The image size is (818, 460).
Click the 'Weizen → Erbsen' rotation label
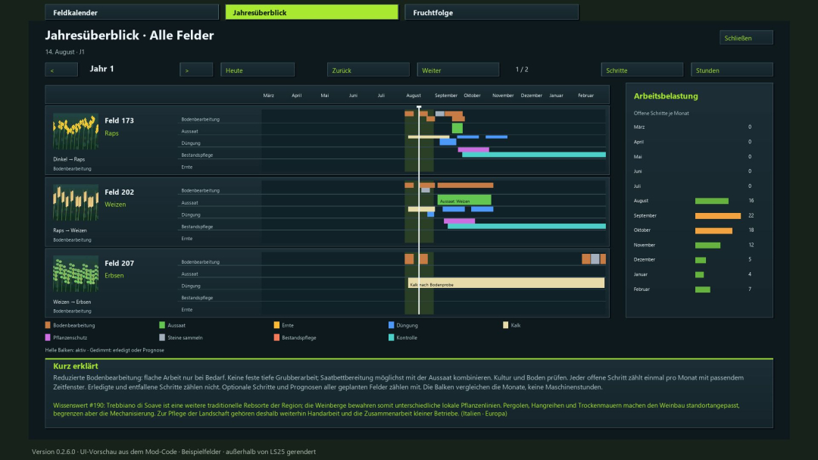coord(72,302)
